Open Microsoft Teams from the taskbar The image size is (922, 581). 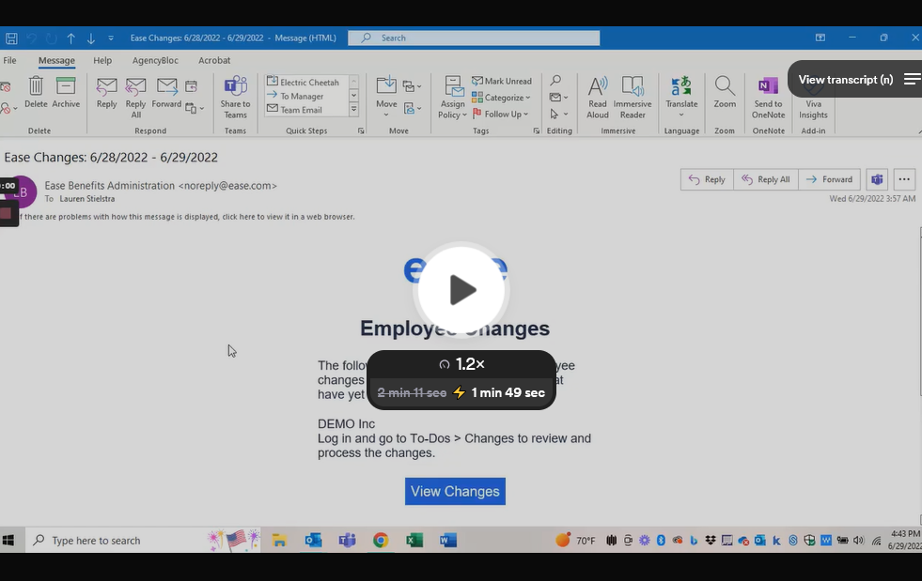pyautogui.click(x=347, y=540)
